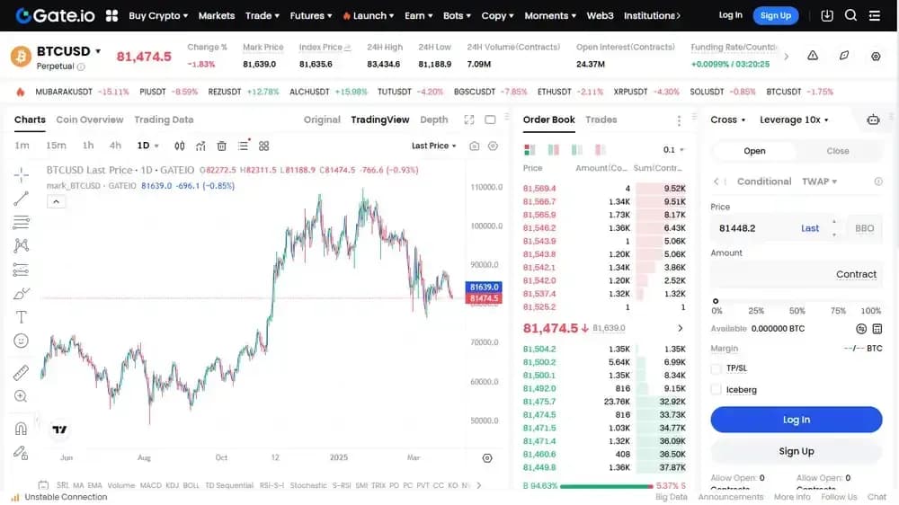Screen dimensions: 899x505
Task: Switch to the Trades tab
Action: click(601, 120)
